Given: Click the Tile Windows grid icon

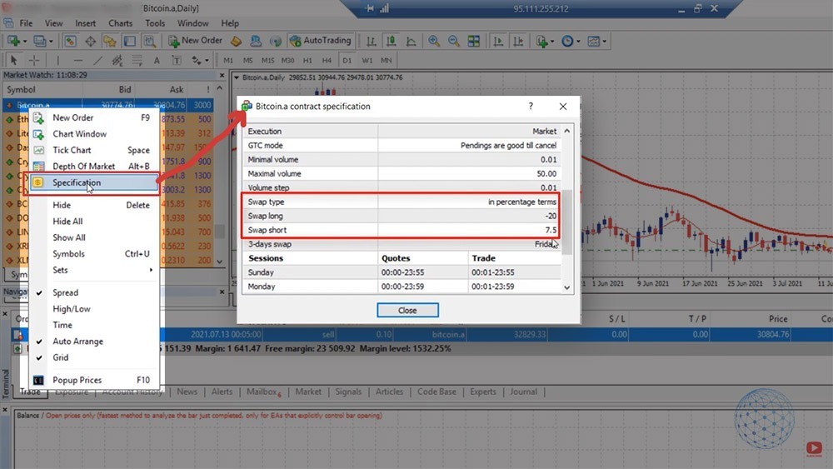Looking at the screenshot, I should click(x=473, y=41).
